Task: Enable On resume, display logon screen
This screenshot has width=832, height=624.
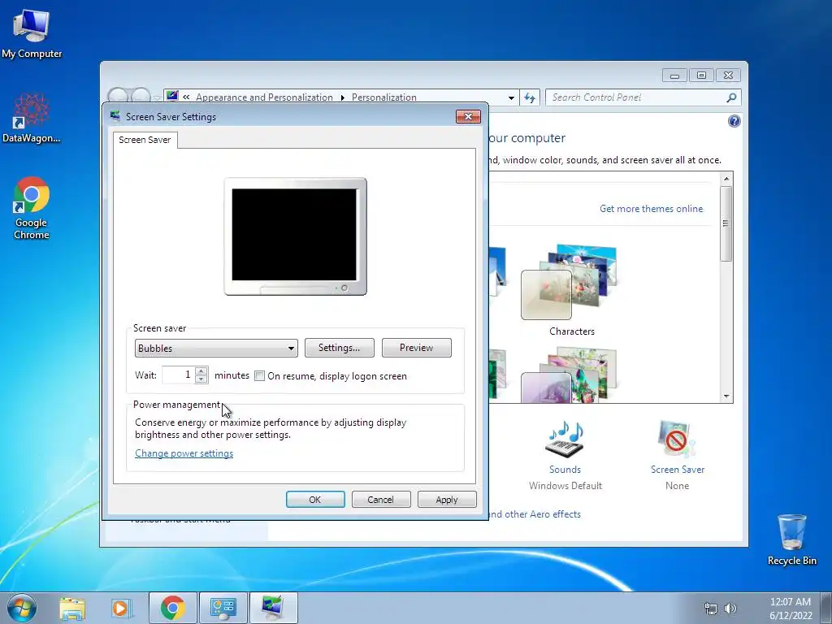Action: [259, 376]
